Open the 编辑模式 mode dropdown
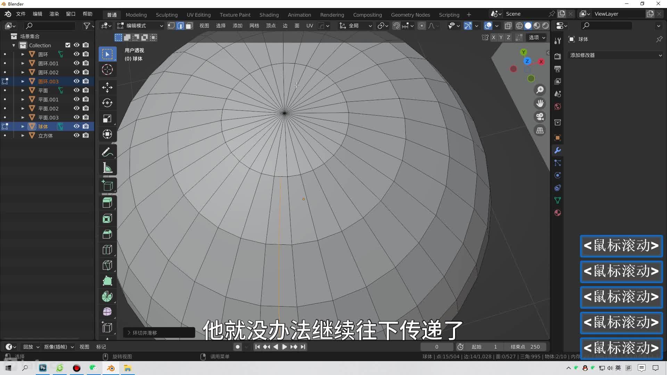Image resolution: width=667 pixels, height=375 pixels. (140, 26)
